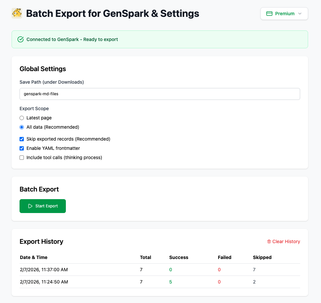Expand the Premium dropdown
This screenshot has width=321, height=303.
[x=284, y=14]
